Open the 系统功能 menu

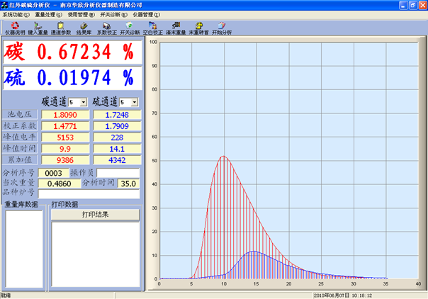pyautogui.click(x=16, y=14)
